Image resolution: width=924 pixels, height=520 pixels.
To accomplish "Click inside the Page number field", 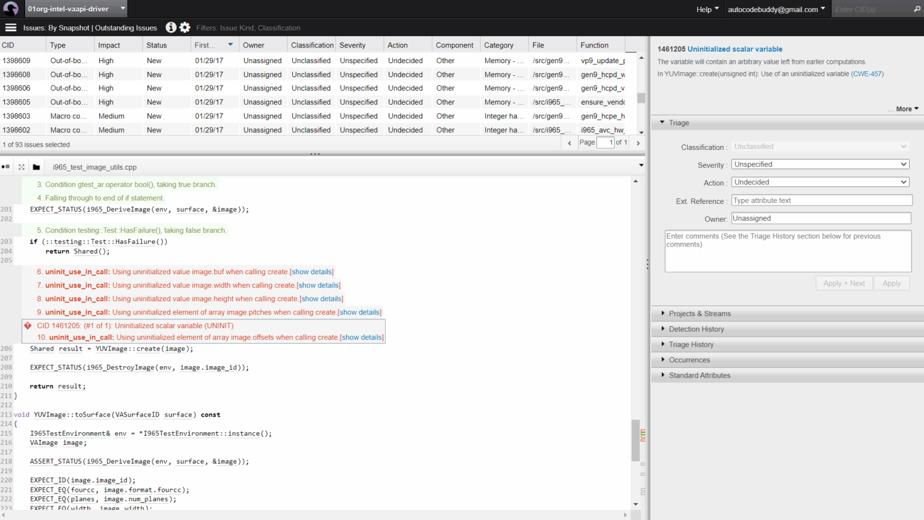I will tap(605, 142).
